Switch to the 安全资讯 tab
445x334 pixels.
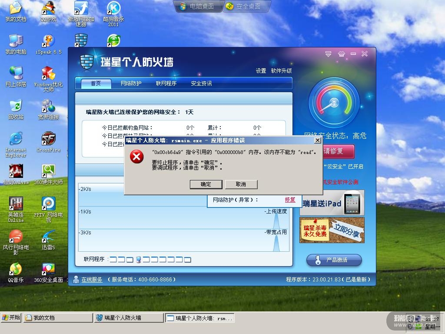tap(201, 83)
